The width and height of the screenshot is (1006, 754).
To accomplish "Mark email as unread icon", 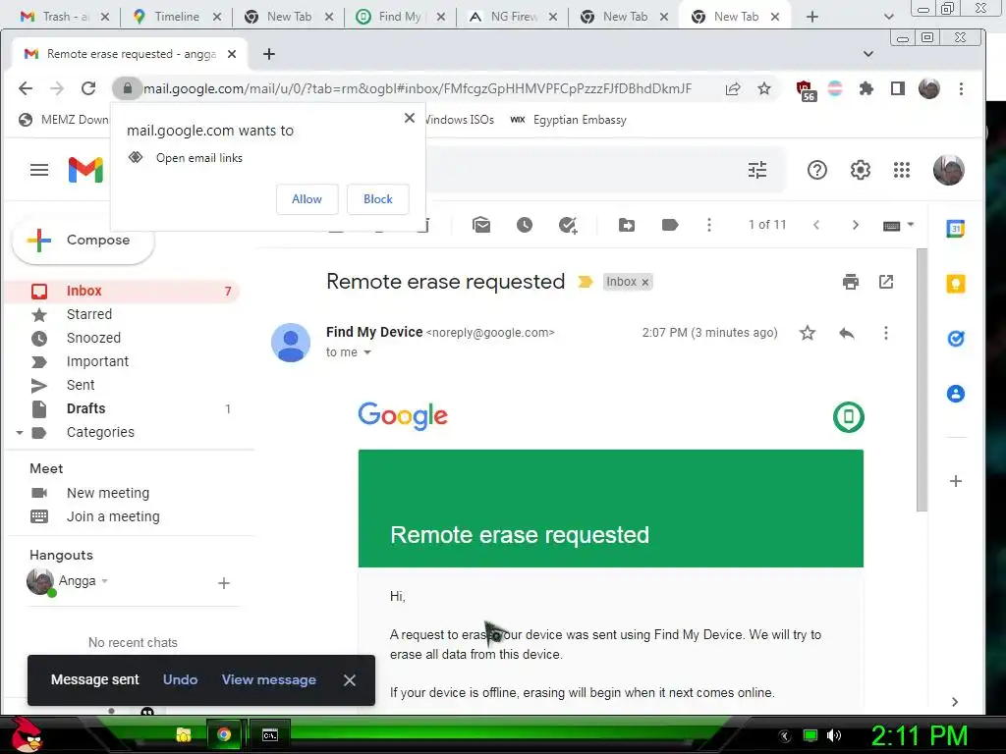I will tap(481, 225).
